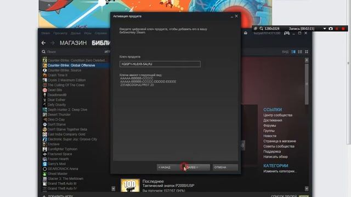Switch library to detail view

click(x=293, y=52)
